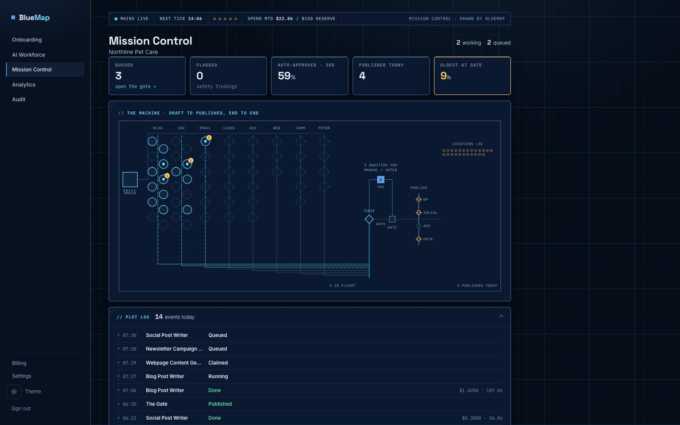Click the theme sun icon
680x425 pixels.
tap(14, 392)
